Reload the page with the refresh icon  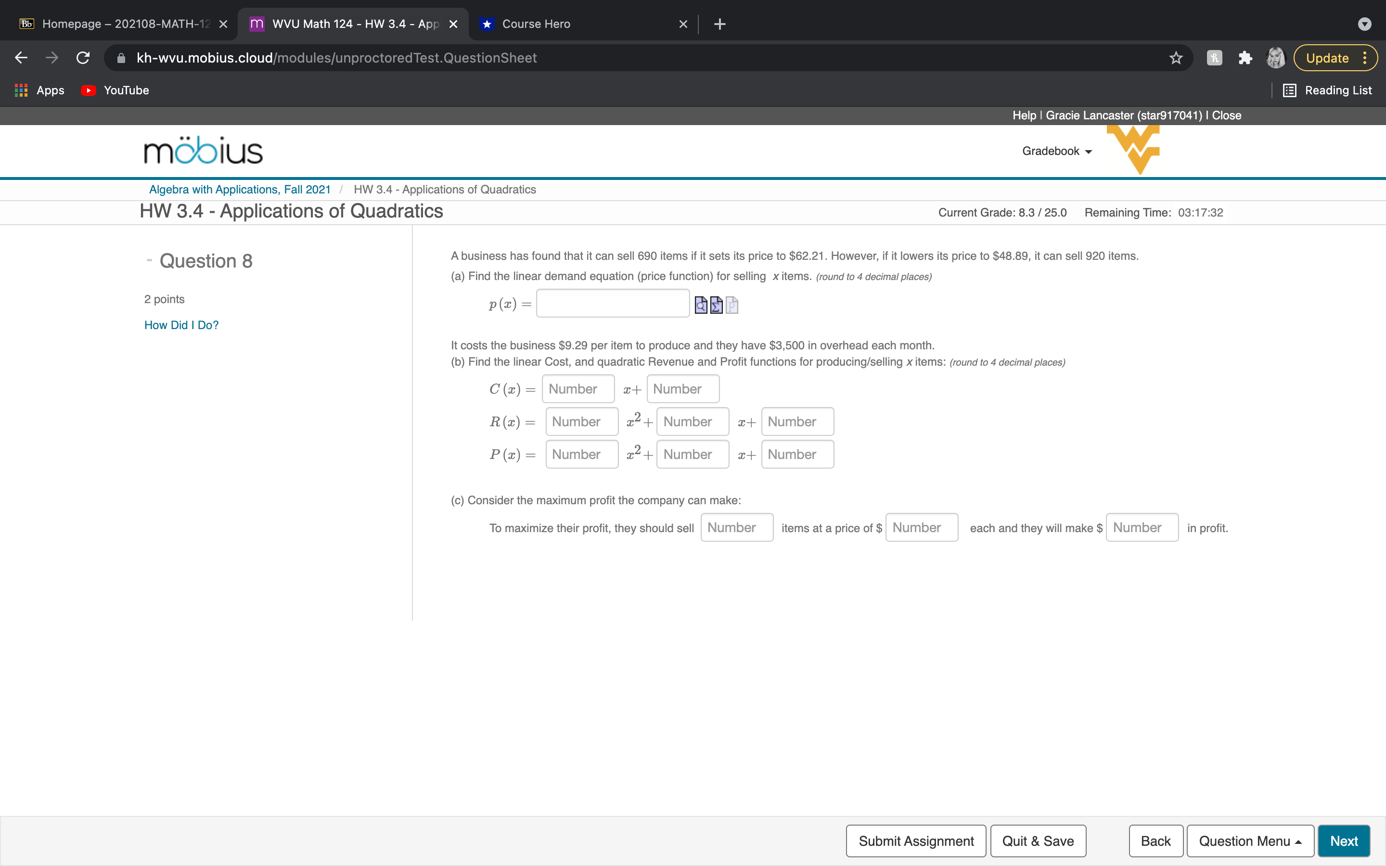coord(82,57)
